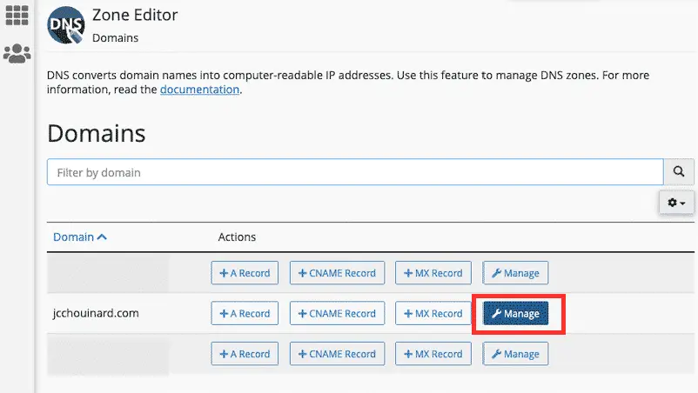
Task: Open the user manager people icon
Action: click(x=17, y=53)
